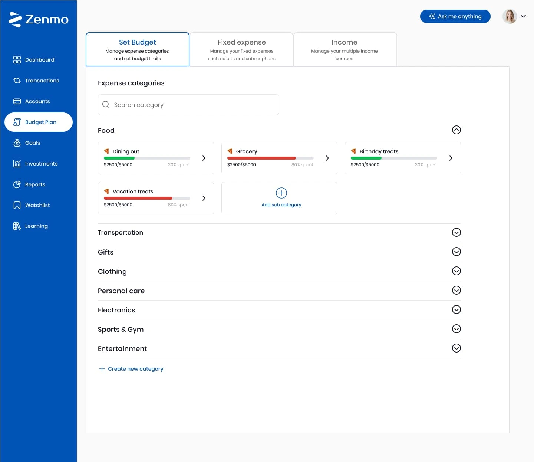The height and width of the screenshot is (462, 534).
Task: Click the Watchlist bookmark icon
Action: [x=17, y=205]
